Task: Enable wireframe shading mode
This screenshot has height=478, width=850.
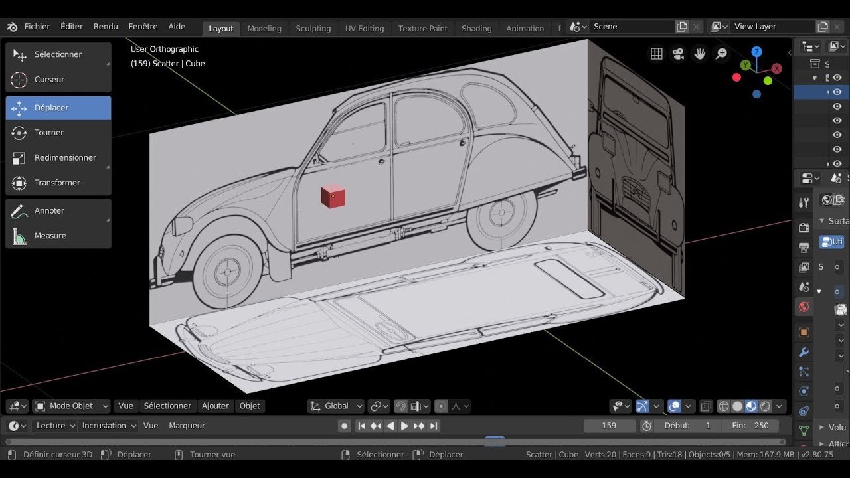Action: [724, 406]
